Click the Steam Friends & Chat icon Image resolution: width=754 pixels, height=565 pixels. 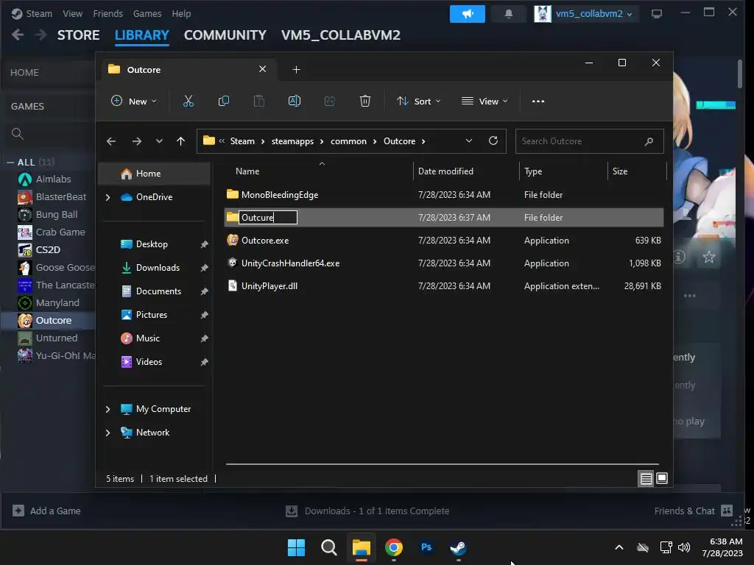pyautogui.click(x=727, y=511)
